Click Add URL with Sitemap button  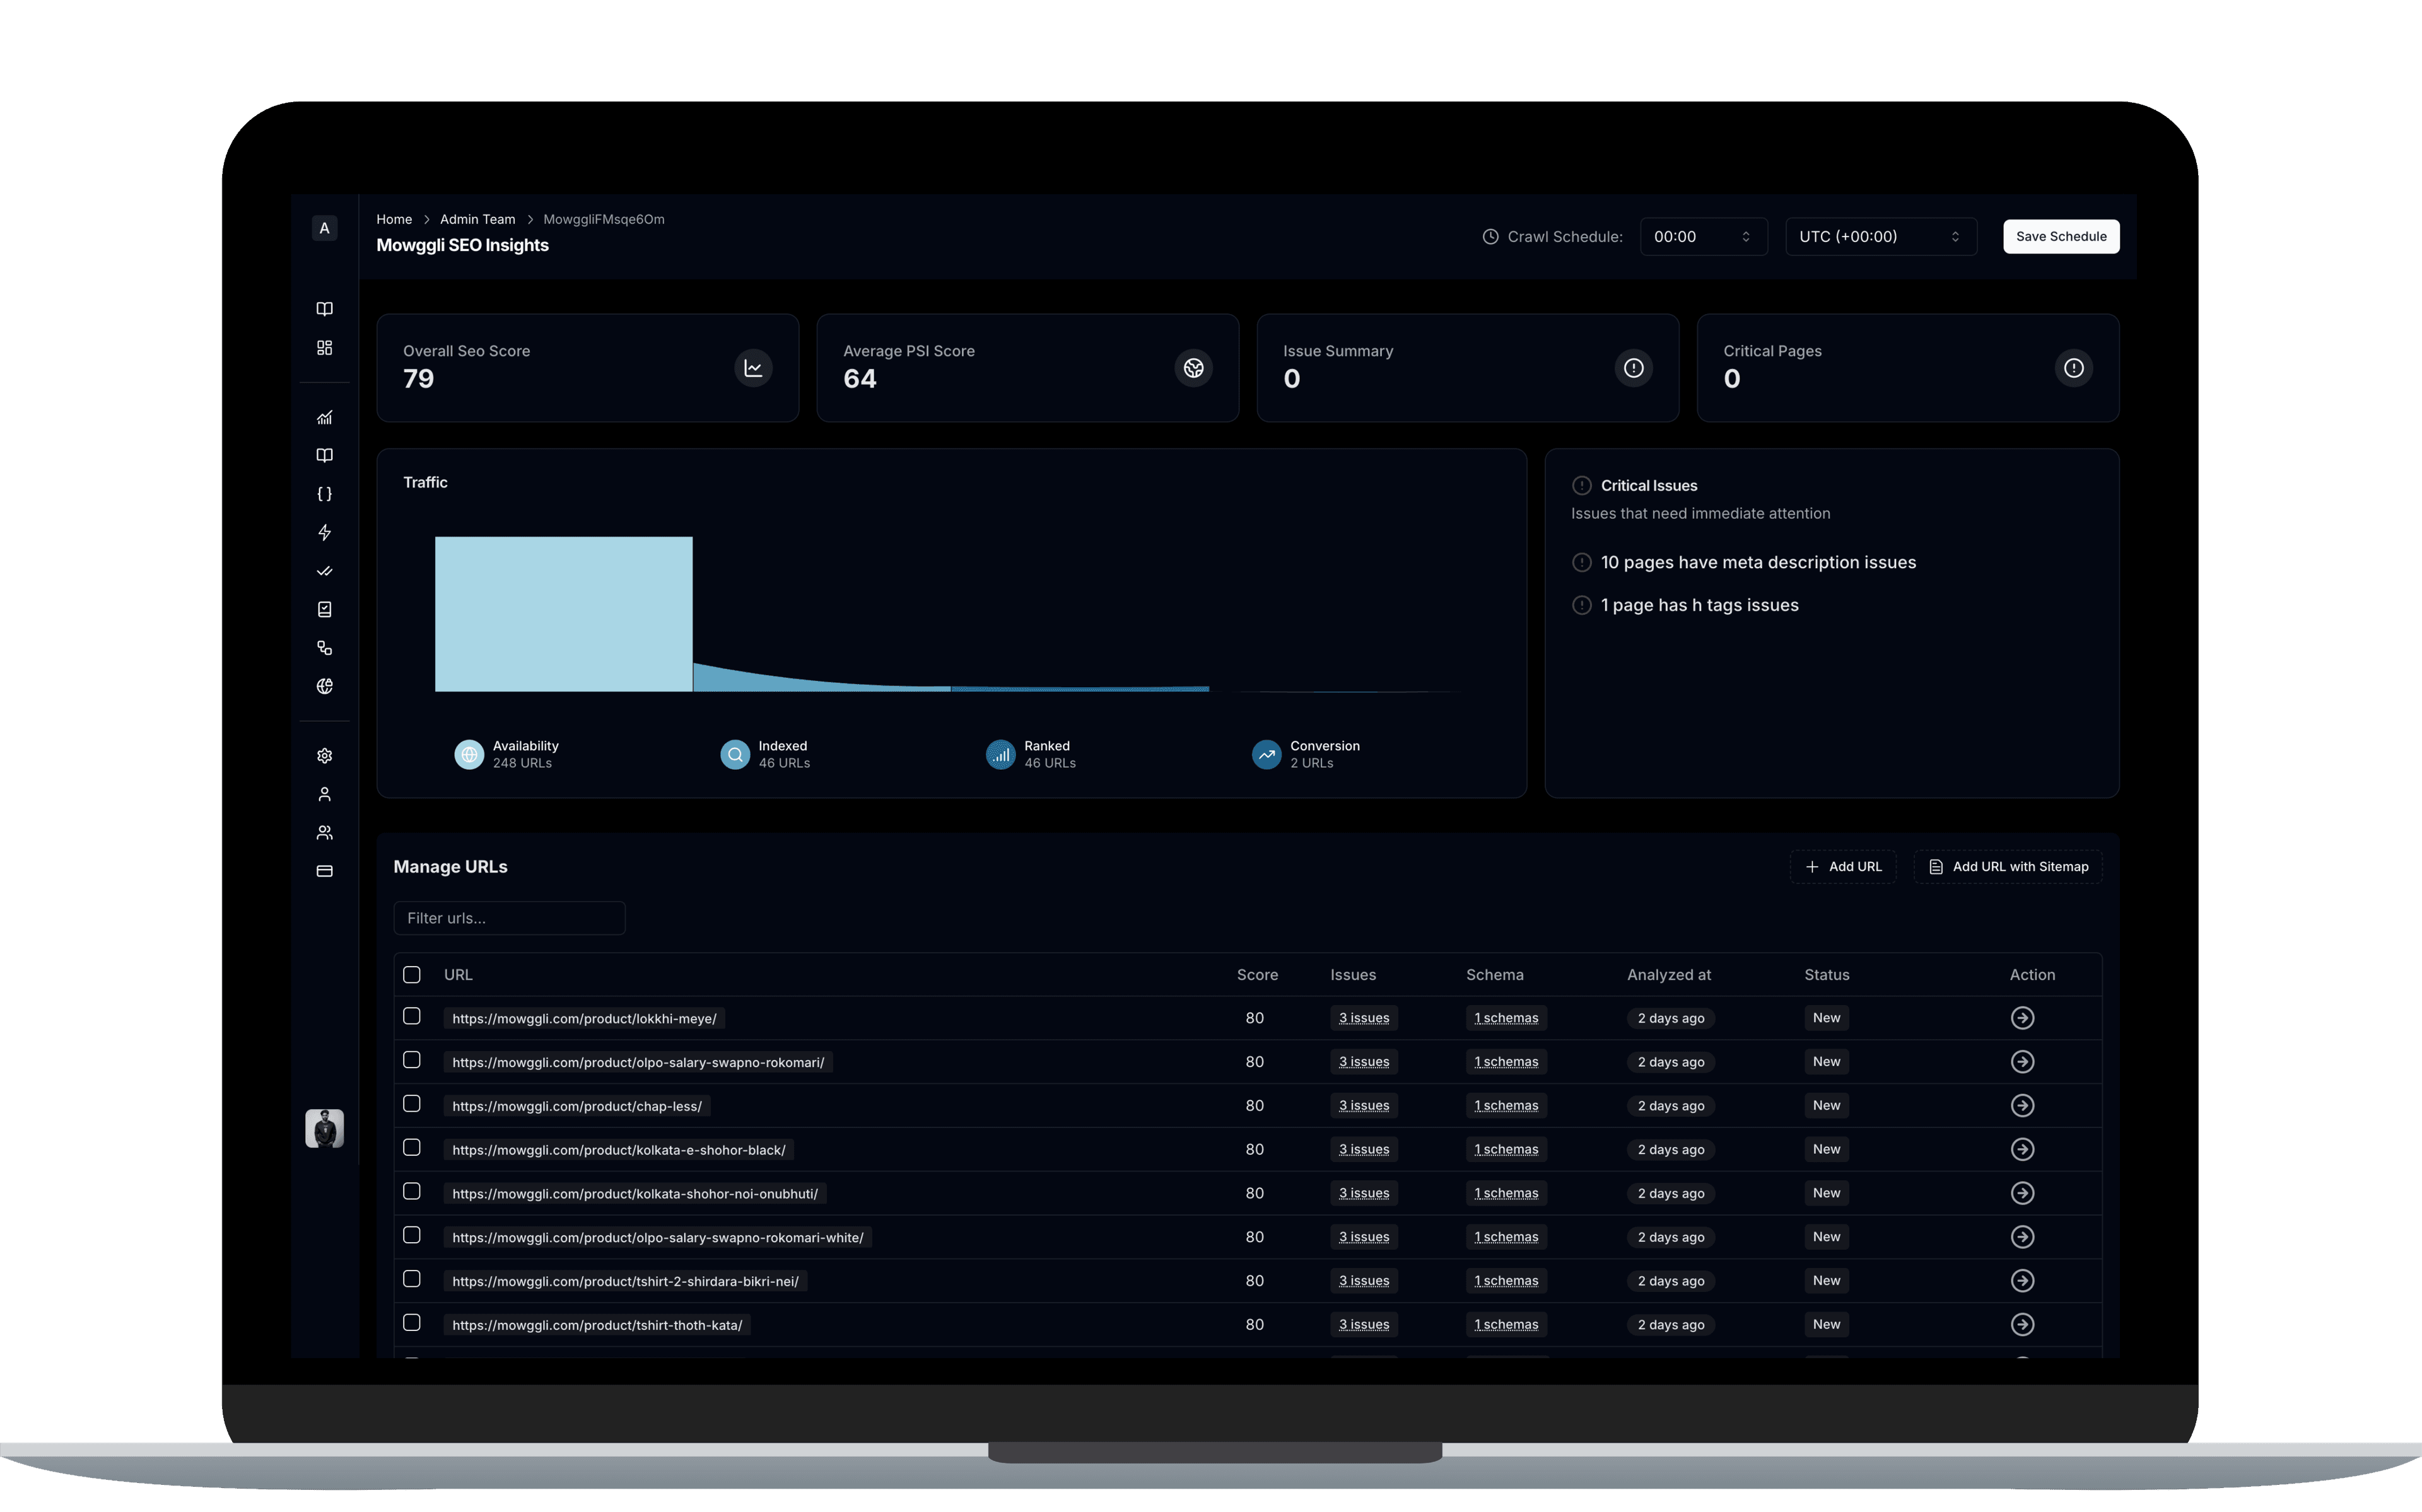[x=2007, y=867]
